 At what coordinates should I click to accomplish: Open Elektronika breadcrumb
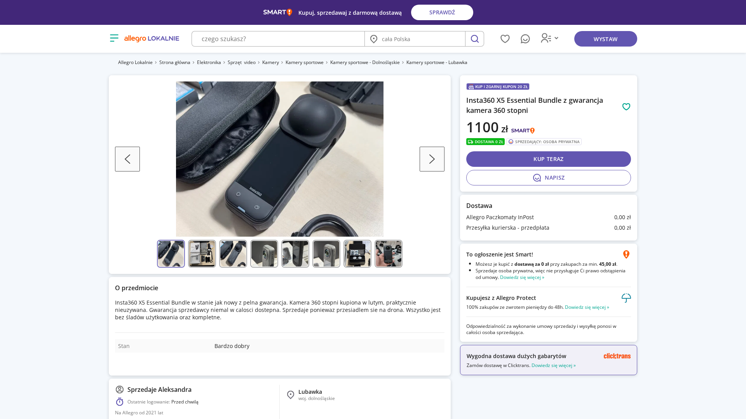coord(209,62)
